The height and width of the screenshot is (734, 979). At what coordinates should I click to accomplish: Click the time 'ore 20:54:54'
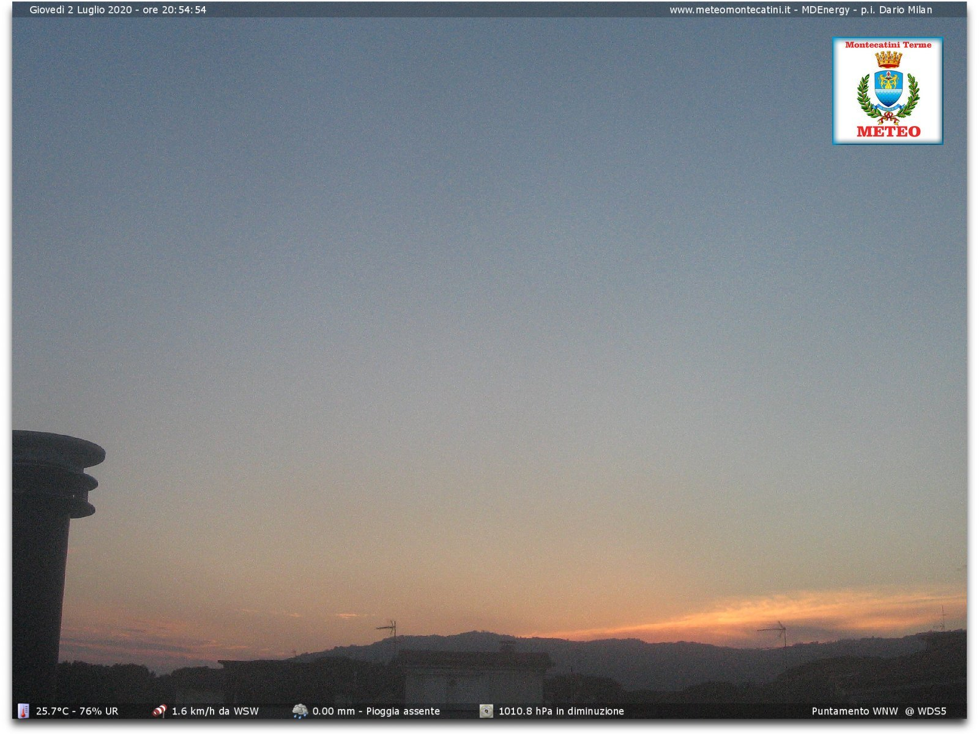point(174,10)
